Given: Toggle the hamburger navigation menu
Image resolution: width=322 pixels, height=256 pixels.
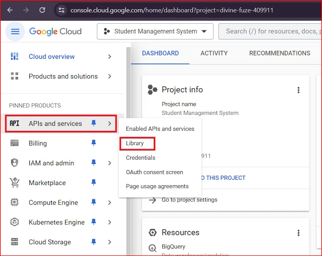Looking at the screenshot, I should click(x=15, y=31).
